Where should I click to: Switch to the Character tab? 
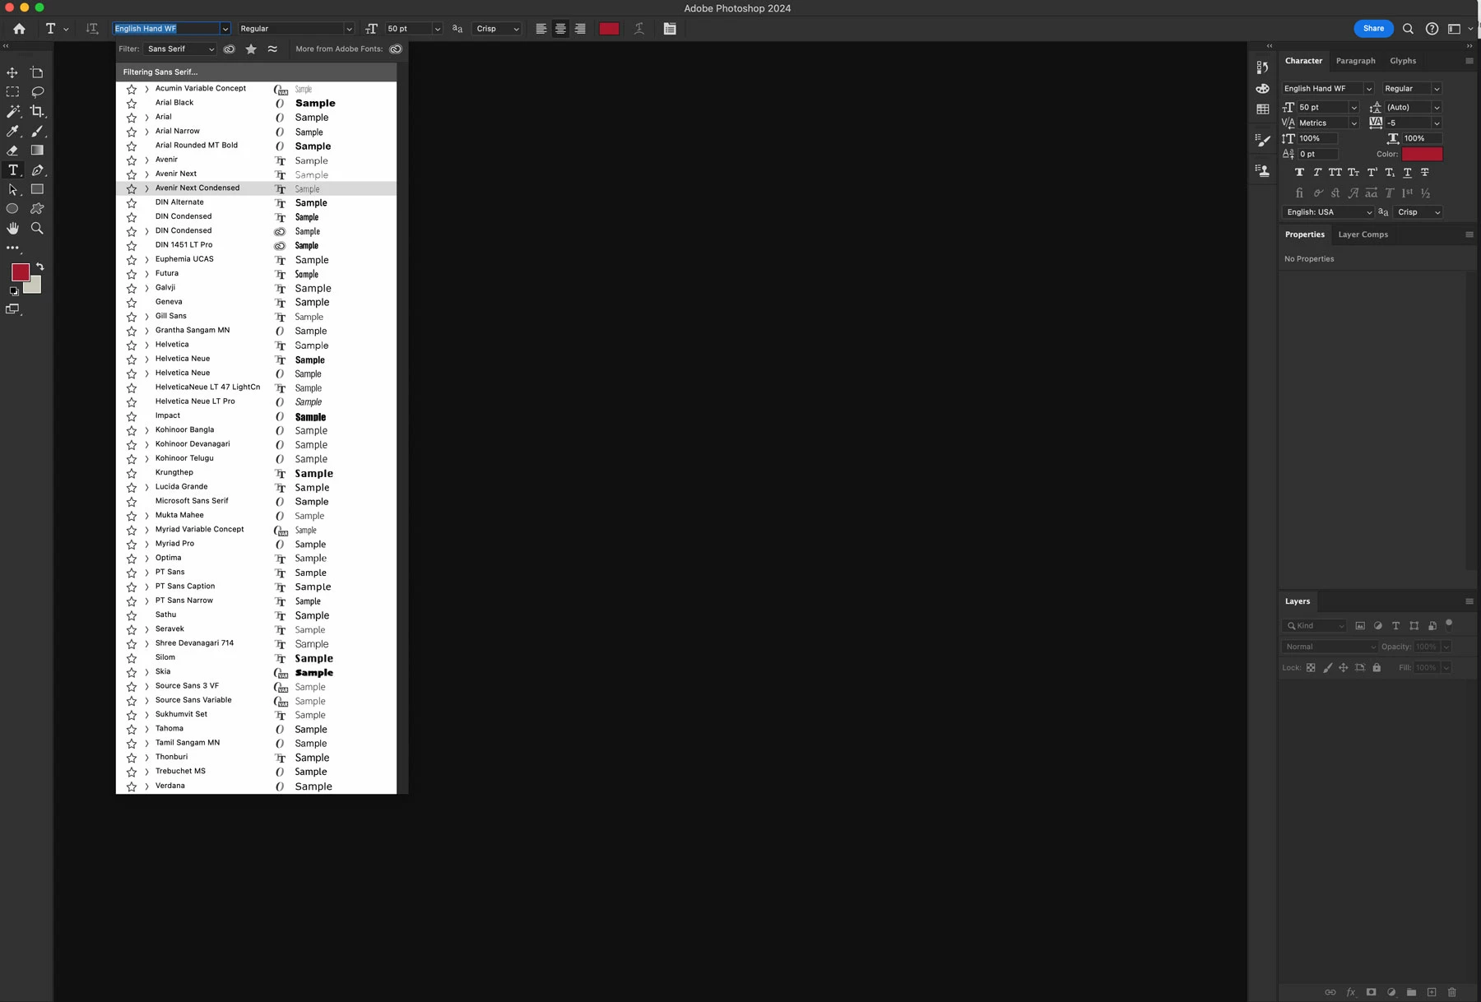pos(1303,61)
